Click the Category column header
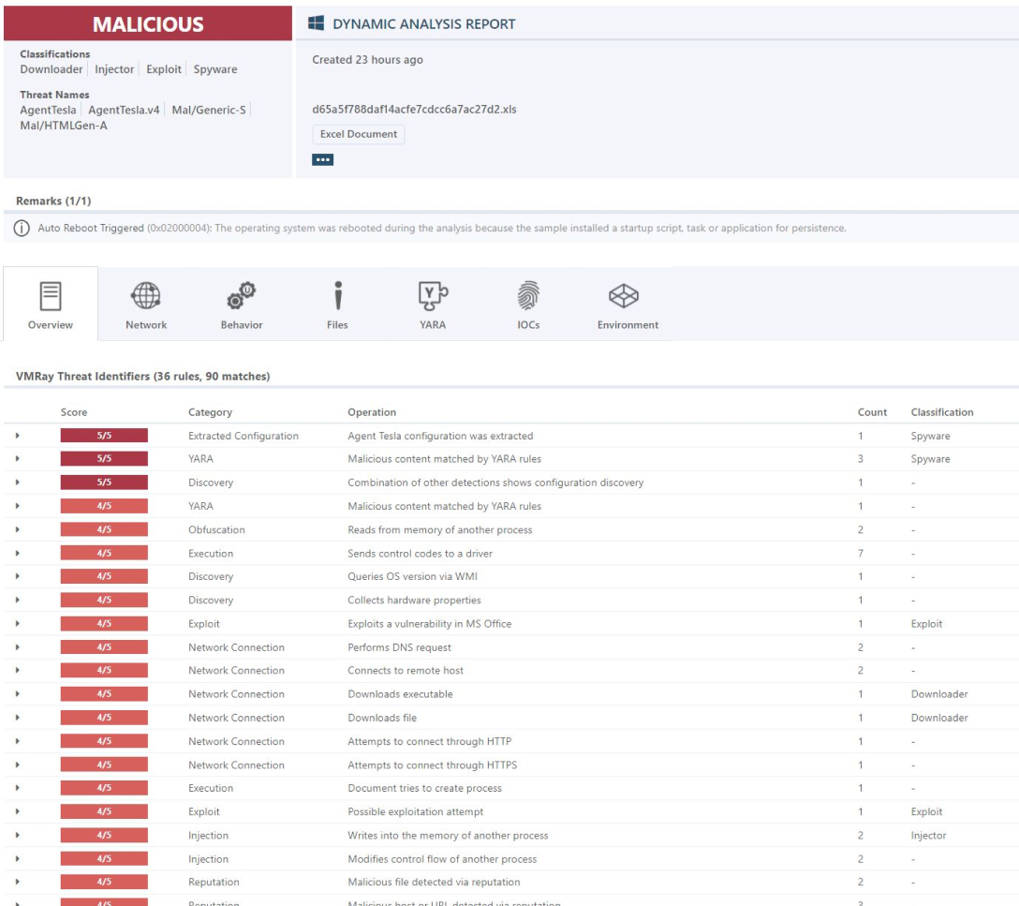Image resolution: width=1019 pixels, height=906 pixels. (x=210, y=412)
